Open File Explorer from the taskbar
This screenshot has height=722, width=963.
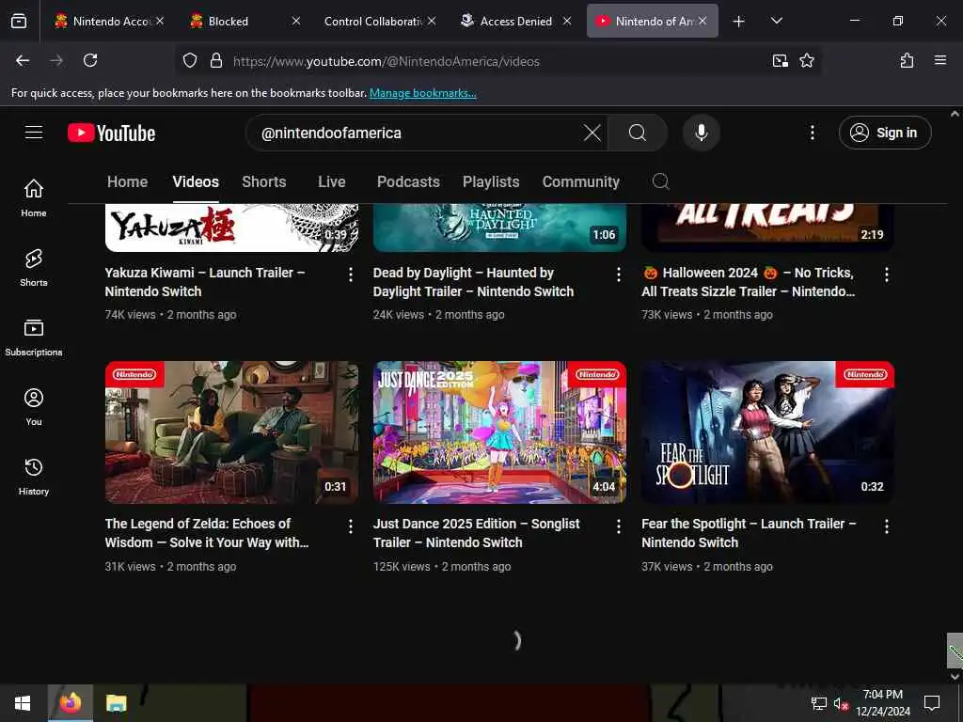click(x=116, y=703)
